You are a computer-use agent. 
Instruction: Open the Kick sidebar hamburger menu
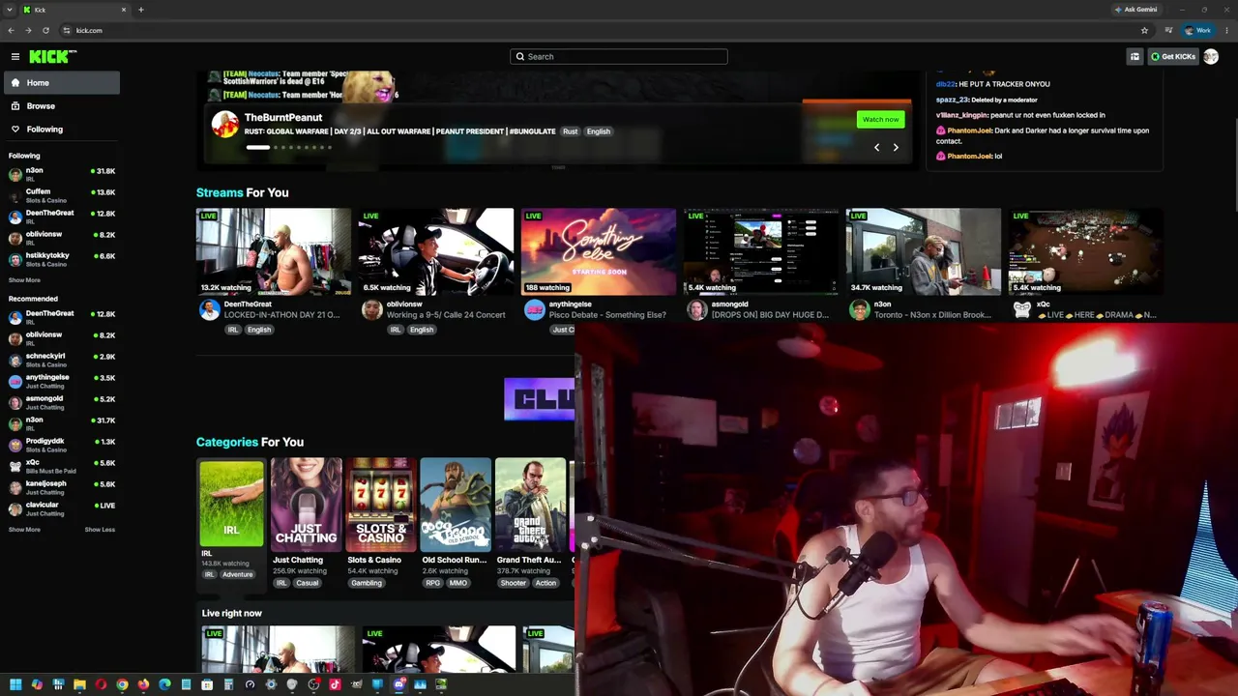click(15, 57)
